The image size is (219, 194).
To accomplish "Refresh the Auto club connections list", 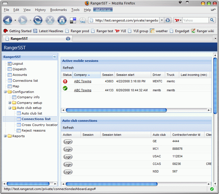I will coord(68,128).
